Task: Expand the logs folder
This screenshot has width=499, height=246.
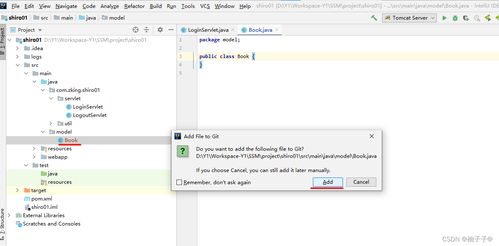Action: pos(18,57)
